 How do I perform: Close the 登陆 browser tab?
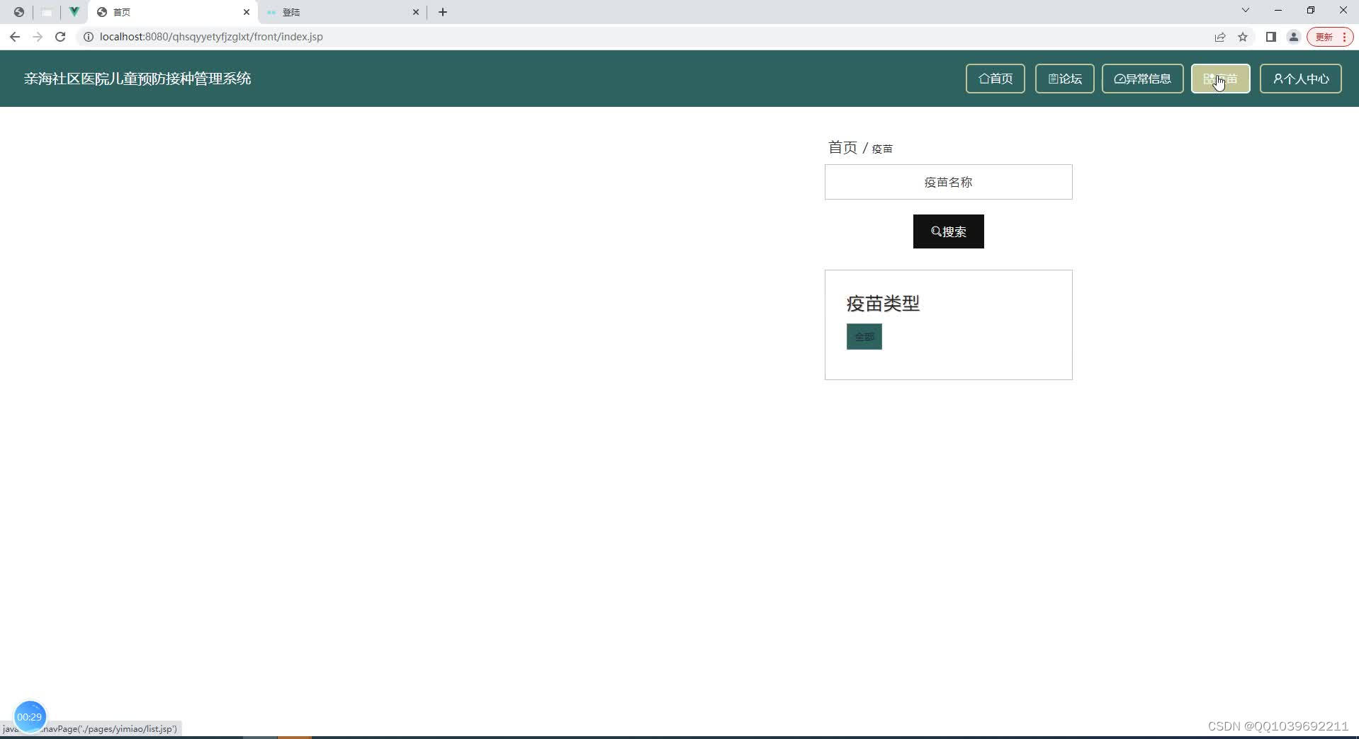tap(416, 12)
